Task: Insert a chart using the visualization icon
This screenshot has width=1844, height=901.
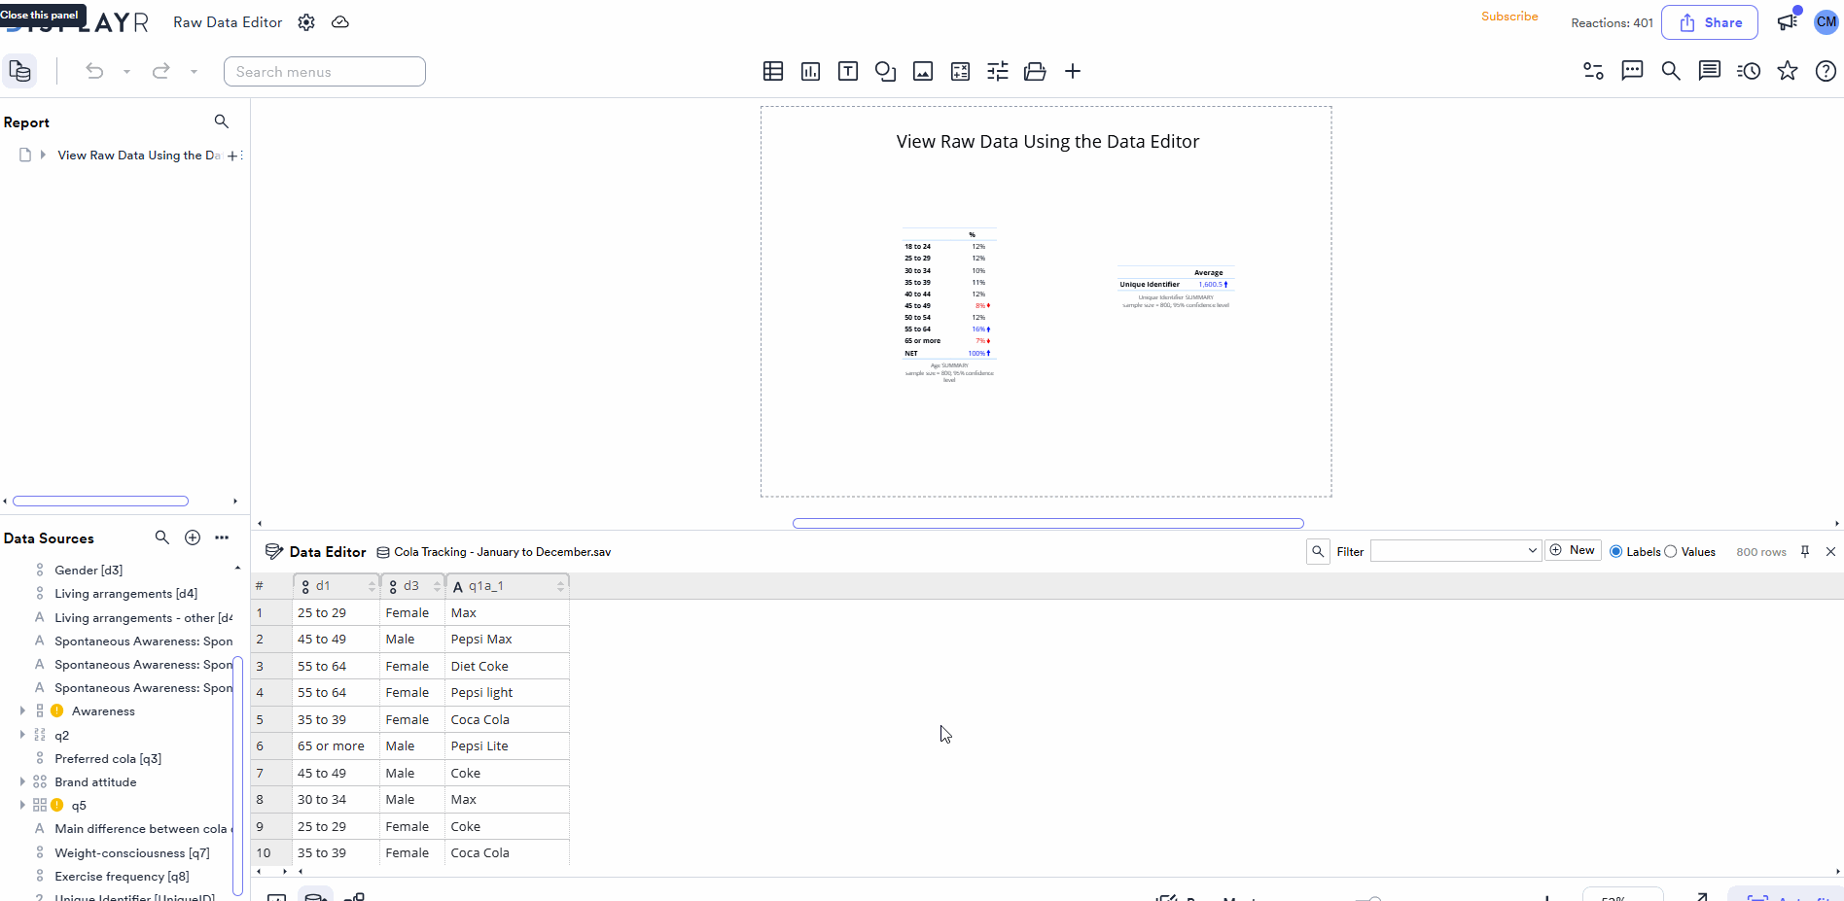Action: pyautogui.click(x=810, y=71)
